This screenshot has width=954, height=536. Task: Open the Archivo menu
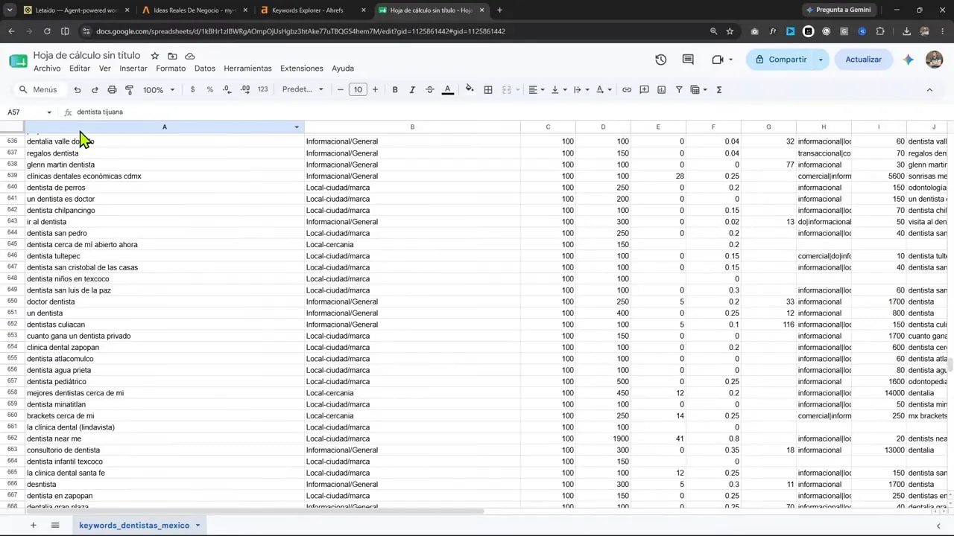[x=47, y=68]
